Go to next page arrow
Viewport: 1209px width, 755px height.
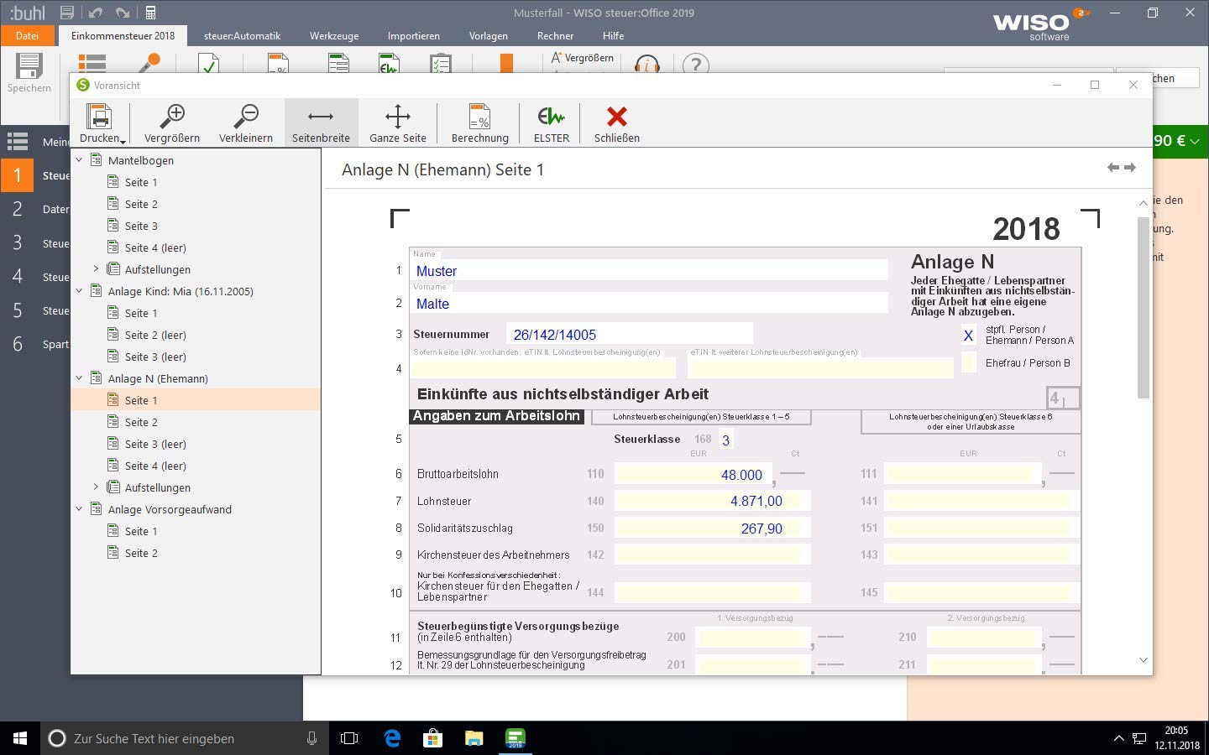click(x=1130, y=168)
